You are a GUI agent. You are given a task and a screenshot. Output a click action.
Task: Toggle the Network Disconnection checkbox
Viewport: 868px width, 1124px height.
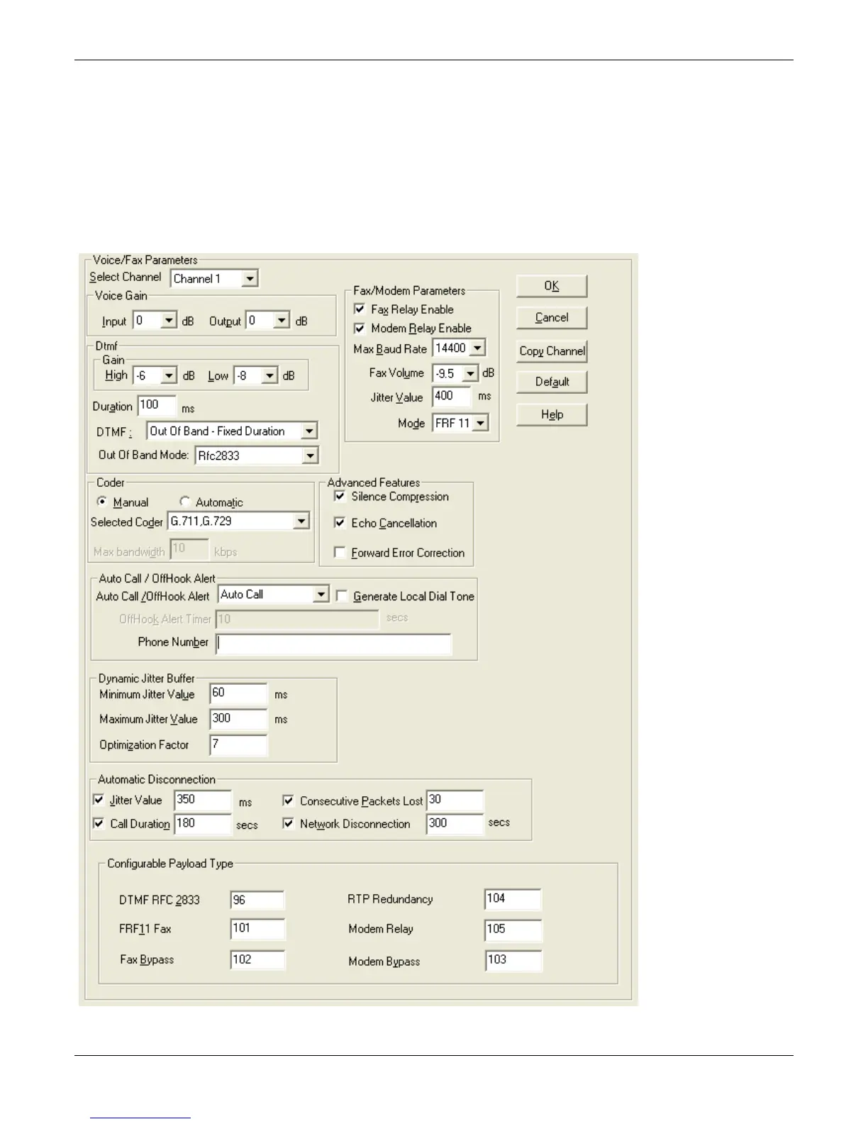click(x=288, y=824)
